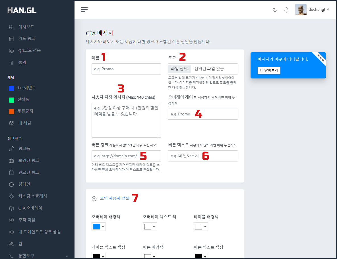The height and width of the screenshot is (259, 337).
Task: Open the 레이블 배경색 dropdown arrow
Action: (205, 227)
